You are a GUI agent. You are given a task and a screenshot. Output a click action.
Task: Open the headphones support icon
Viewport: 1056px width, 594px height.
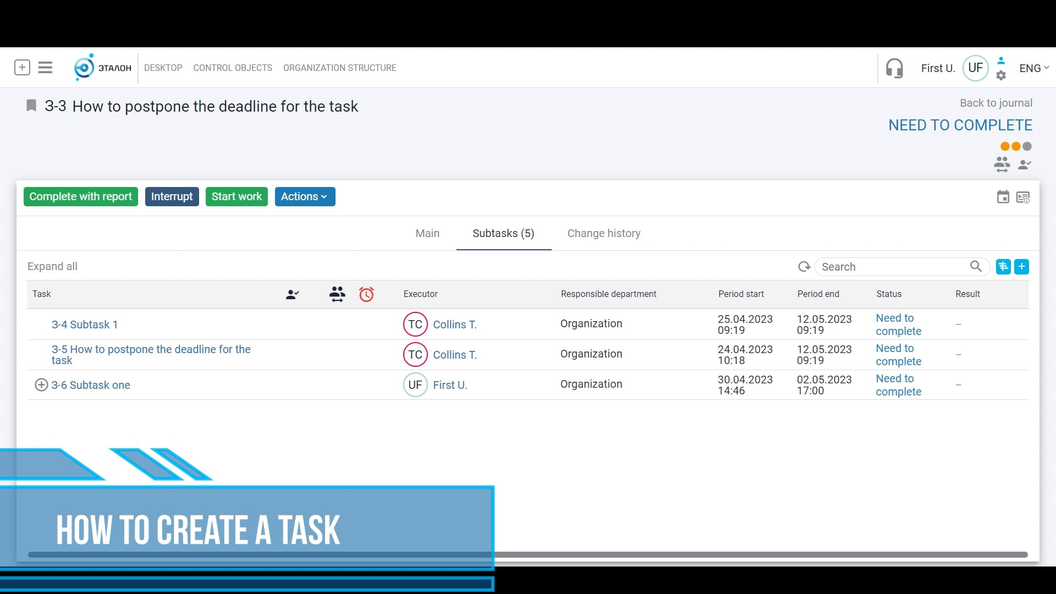[x=895, y=68]
